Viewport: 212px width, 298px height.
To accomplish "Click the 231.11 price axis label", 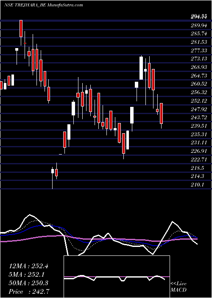I will point(198,143).
